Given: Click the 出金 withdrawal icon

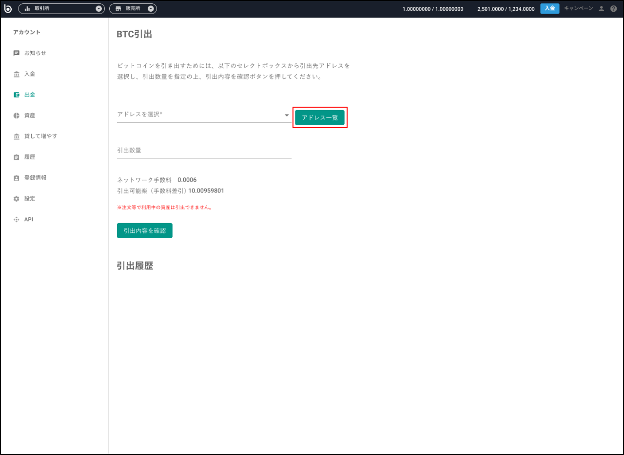Looking at the screenshot, I should coord(16,95).
